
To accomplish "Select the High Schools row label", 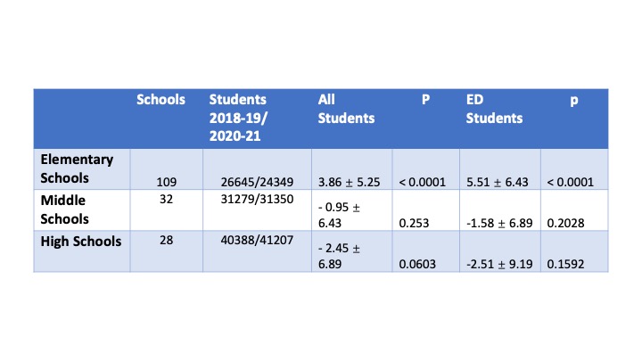I will click(80, 241).
